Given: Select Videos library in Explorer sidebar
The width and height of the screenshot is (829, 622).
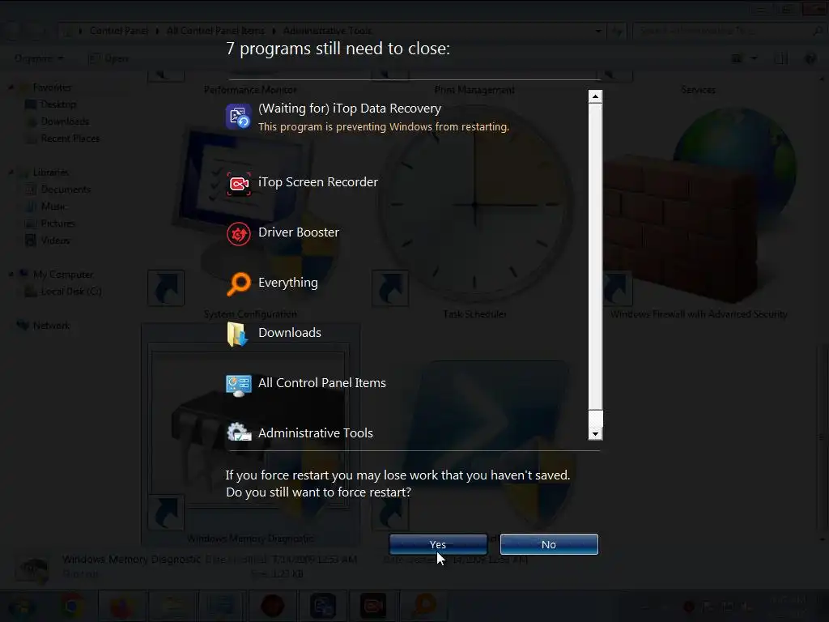Looking at the screenshot, I should point(55,240).
